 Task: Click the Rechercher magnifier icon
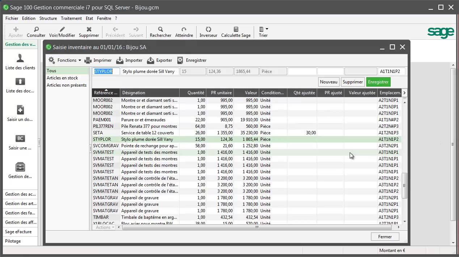160,29
